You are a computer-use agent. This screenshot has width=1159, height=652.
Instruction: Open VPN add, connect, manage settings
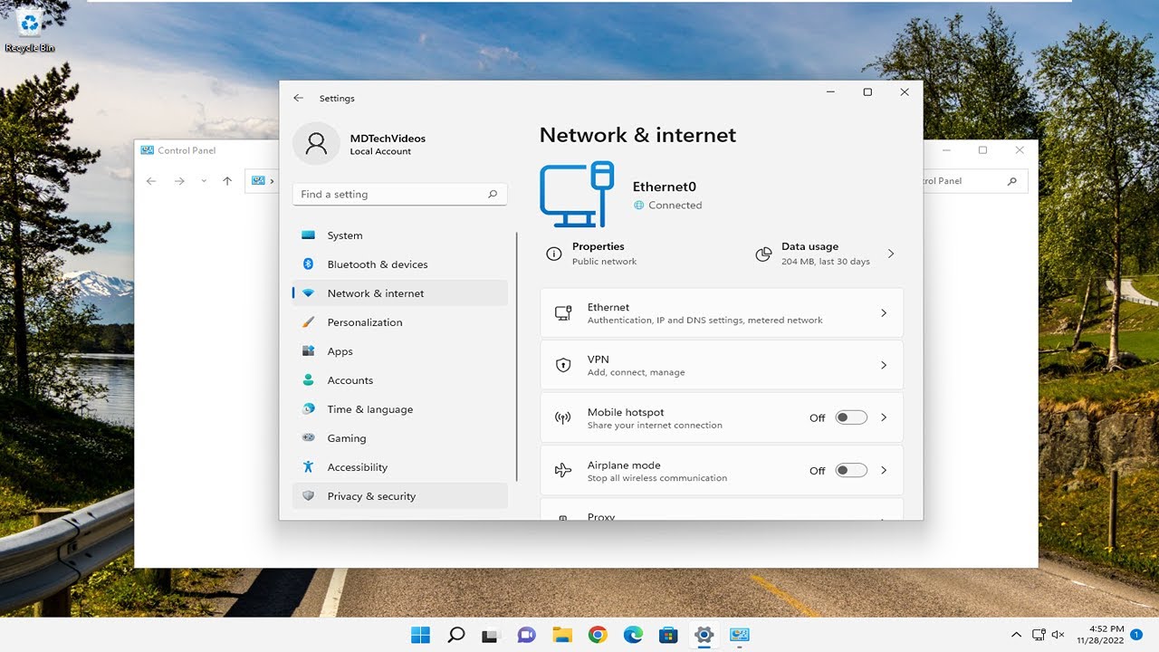(722, 366)
